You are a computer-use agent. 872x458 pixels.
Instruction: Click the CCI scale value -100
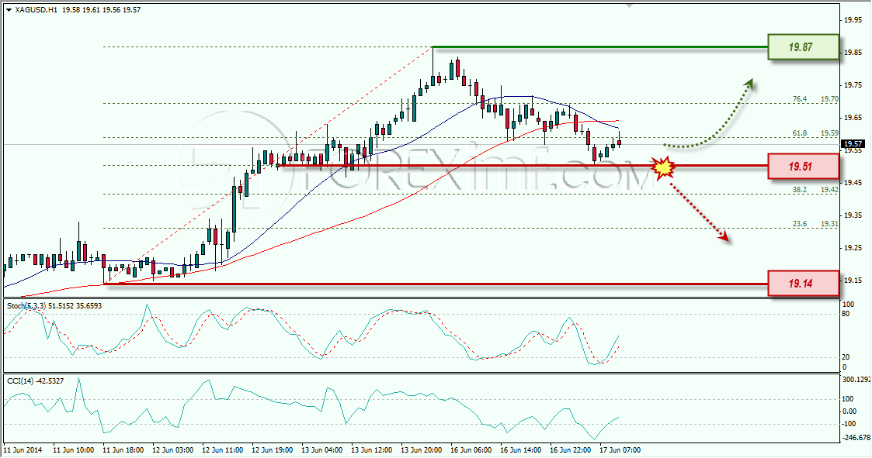click(x=849, y=424)
